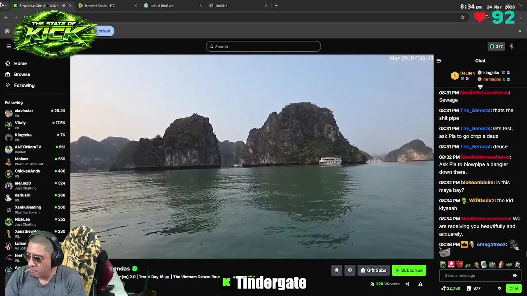Click the green Subscribe button
The image size is (527, 296).
[x=409, y=270]
